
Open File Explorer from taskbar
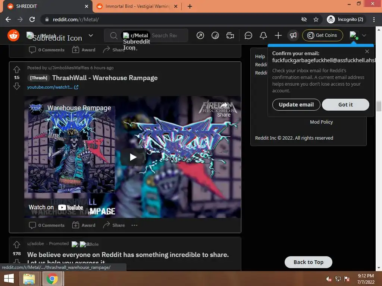[29, 279]
